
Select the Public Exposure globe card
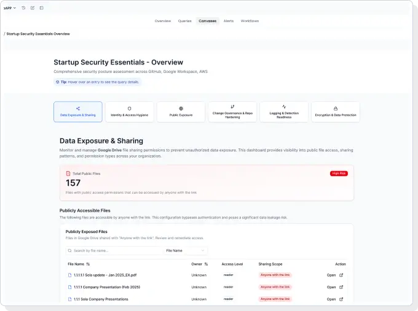click(181, 112)
